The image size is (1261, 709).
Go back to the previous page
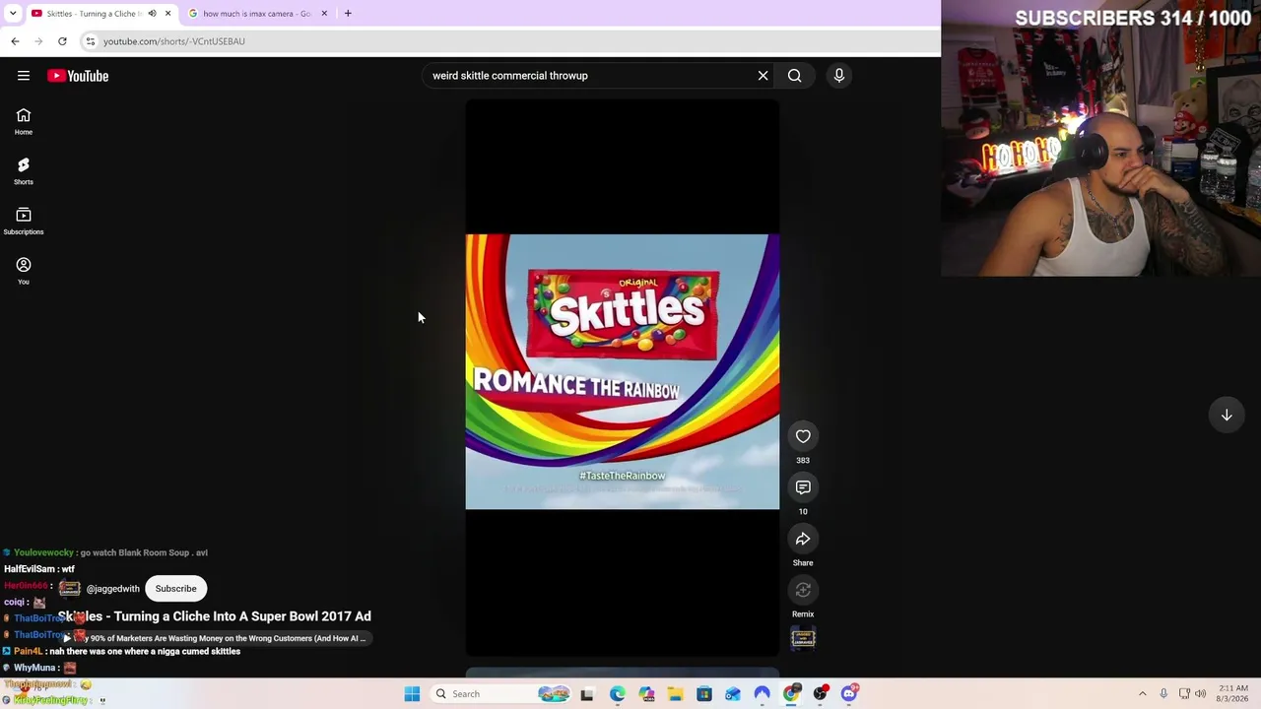pyautogui.click(x=15, y=41)
